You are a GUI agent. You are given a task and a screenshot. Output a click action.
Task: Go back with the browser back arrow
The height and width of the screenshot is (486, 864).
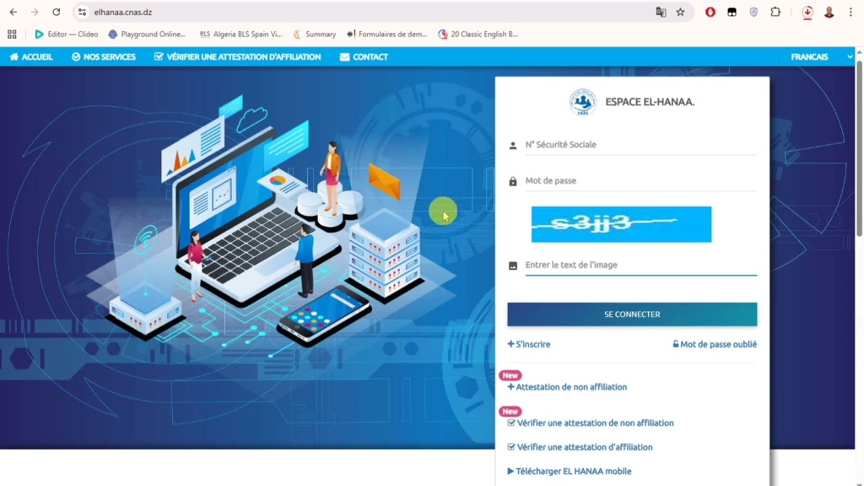[x=13, y=12]
